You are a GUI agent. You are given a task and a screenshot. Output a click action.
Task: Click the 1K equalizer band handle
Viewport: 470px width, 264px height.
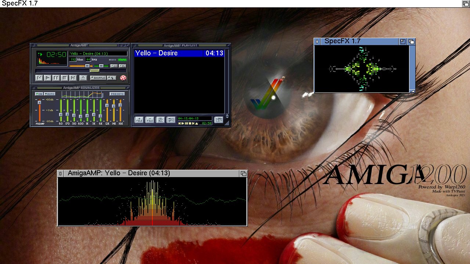point(87,116)
